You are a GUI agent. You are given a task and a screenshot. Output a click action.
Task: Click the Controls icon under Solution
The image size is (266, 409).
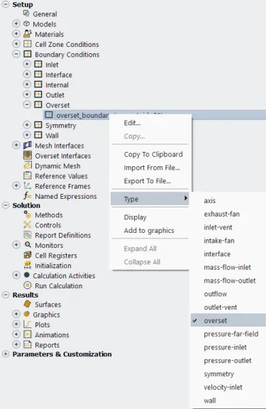(28, 225)
